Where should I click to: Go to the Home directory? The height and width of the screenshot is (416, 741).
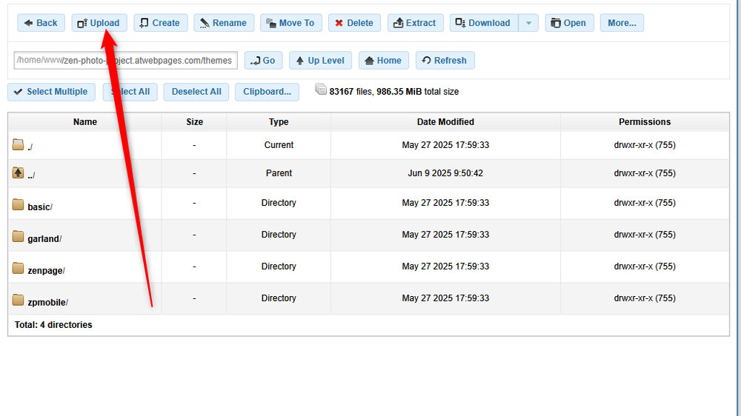pos(382,61)
